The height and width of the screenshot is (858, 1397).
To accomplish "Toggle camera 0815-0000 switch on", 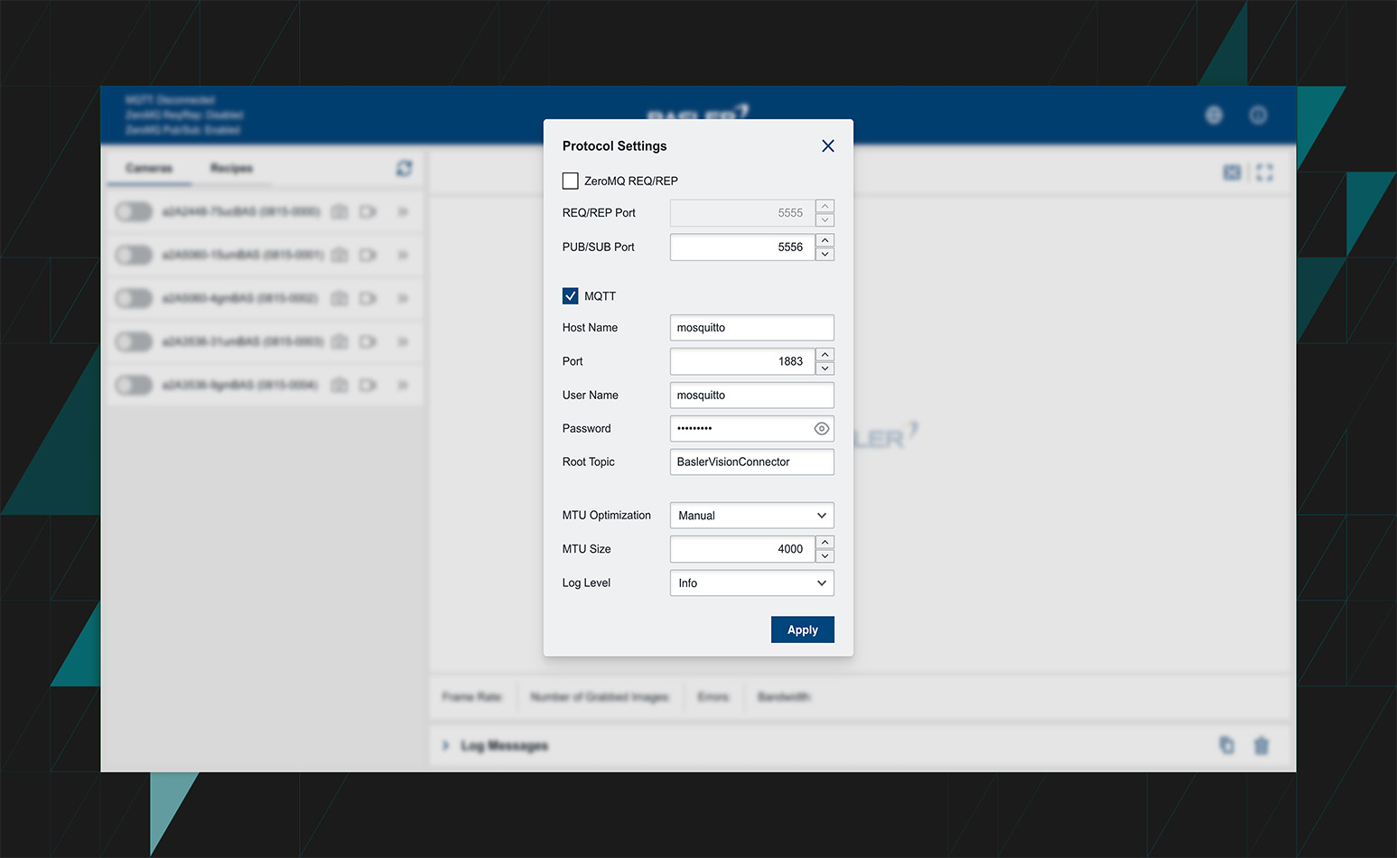I will 134,211.
